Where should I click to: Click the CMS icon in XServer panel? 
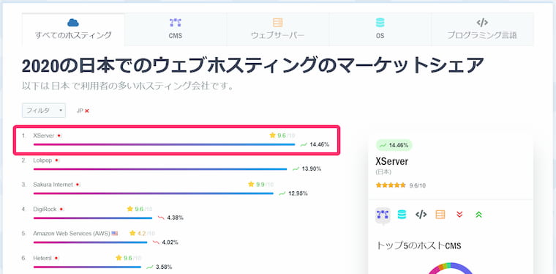pos(383,215)
